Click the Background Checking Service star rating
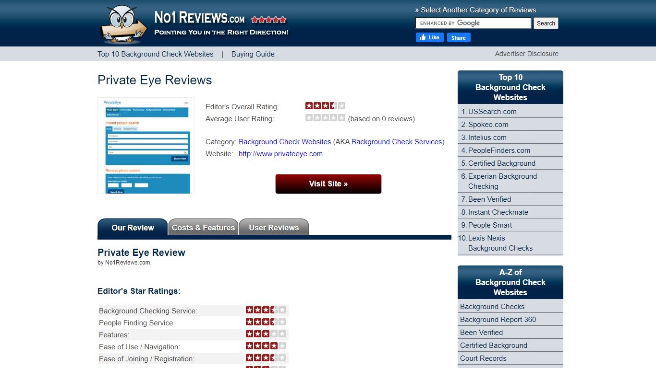Image resolution: width=656 pixels, height=368 pixels. click(266, 310)
